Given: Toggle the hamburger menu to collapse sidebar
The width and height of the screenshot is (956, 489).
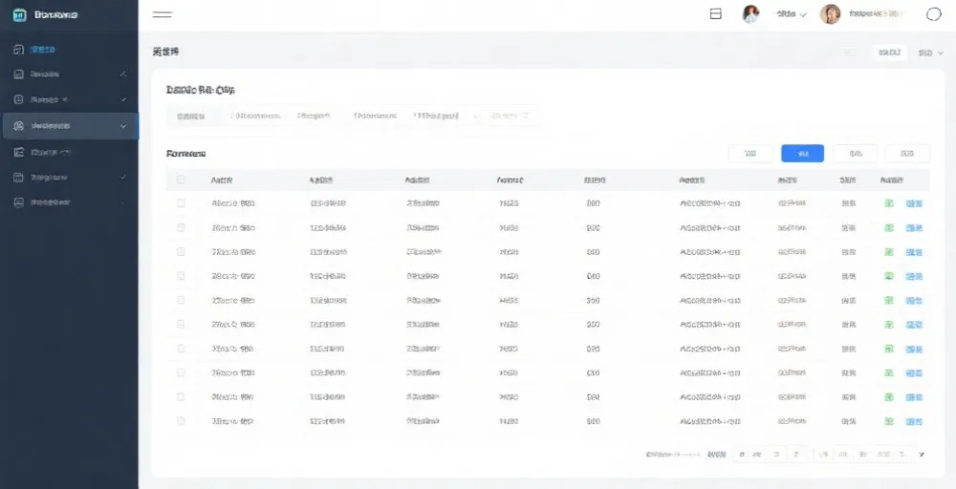Looking at the screenshot, I should [x=162, y=14].
